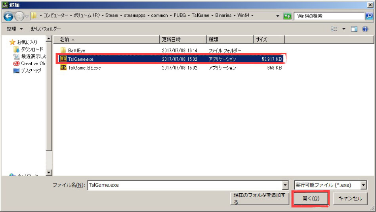This screenshot has height=212, width=376.
Task: Click navigation pane scroll down arrow
Action: pyautogui.click(x=49, y=172)
